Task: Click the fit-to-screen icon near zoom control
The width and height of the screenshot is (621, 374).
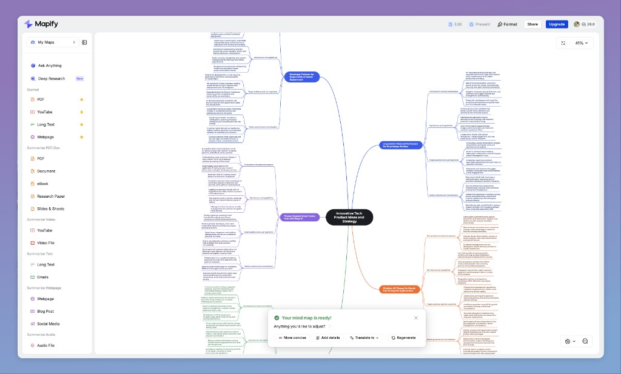Action: [x=563, y=43]
